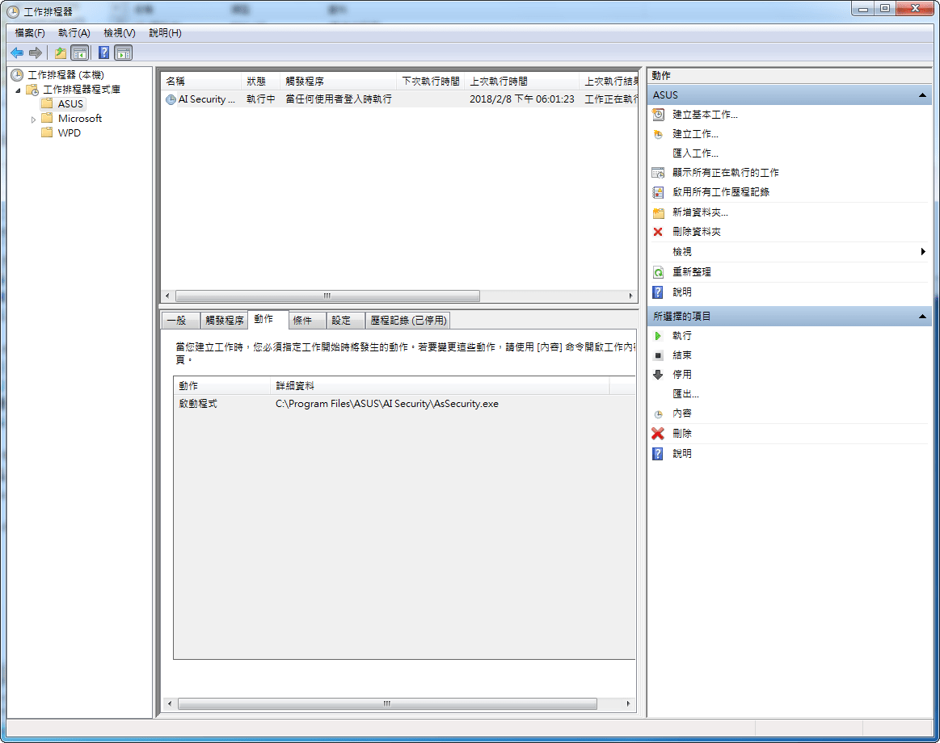
Task: Collapse the 工作排程器程式庫 tree node
Action: coord(18,90)
